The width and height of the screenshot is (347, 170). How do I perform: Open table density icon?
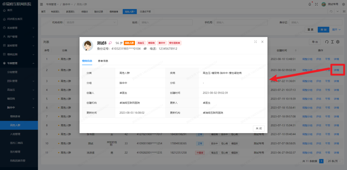[332, 42]
